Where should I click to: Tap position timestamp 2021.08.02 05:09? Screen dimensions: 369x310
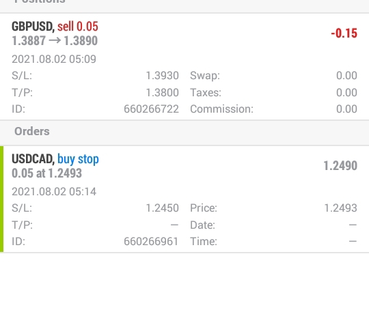[54, 59]
